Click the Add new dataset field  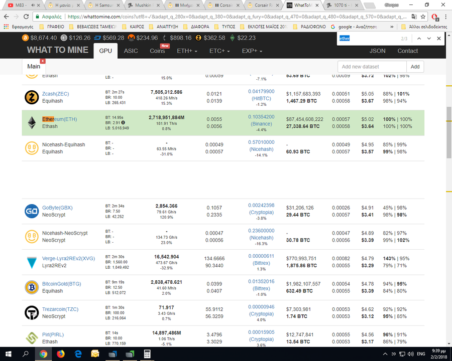[x=372, y=67]
